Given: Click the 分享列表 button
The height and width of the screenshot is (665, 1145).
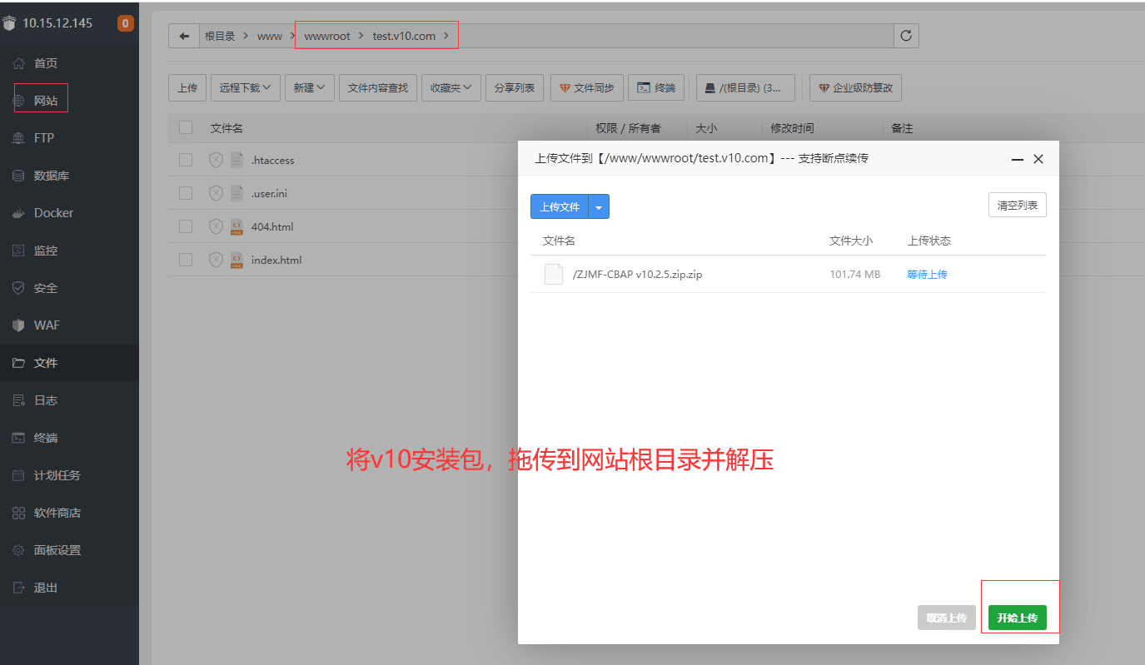Looking at the screenshot, I should 515,87.
